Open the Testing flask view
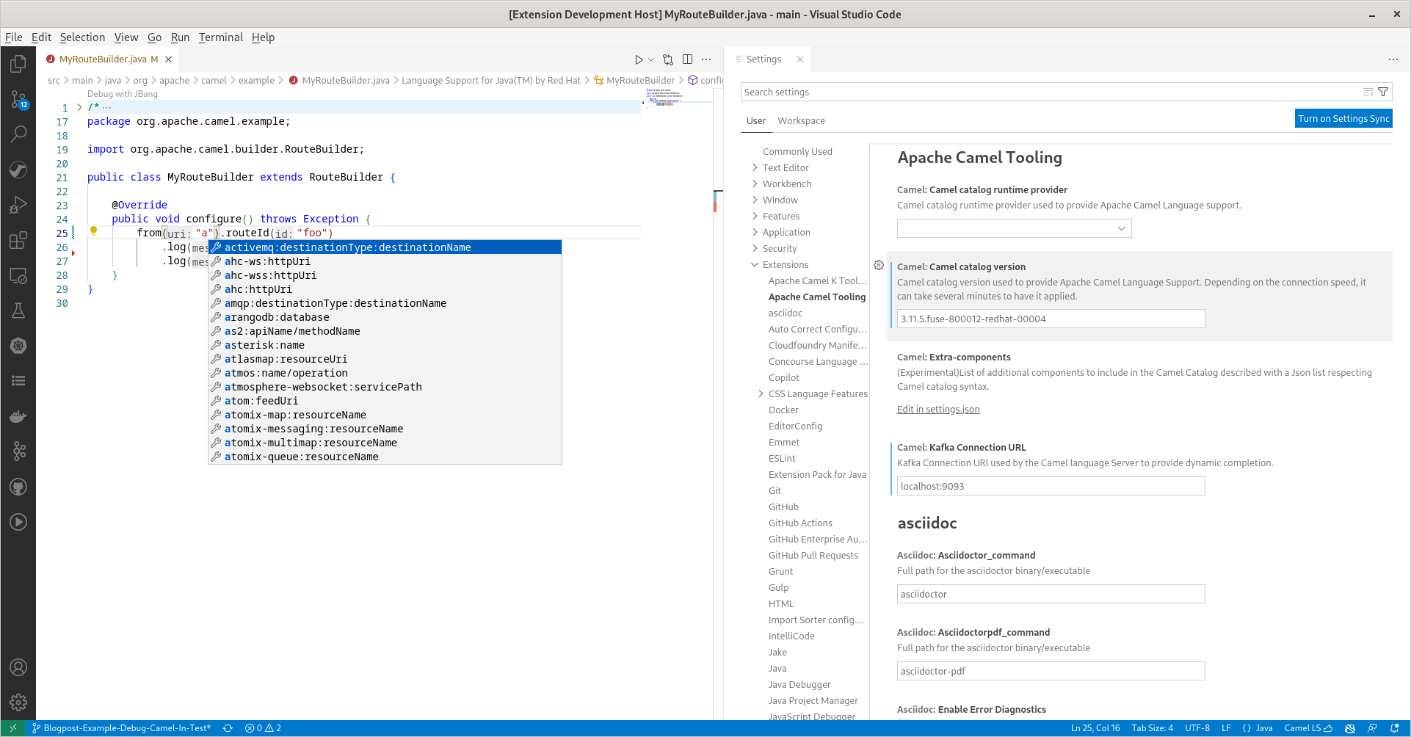This screenshot has height=737, width=1411. 18,311
